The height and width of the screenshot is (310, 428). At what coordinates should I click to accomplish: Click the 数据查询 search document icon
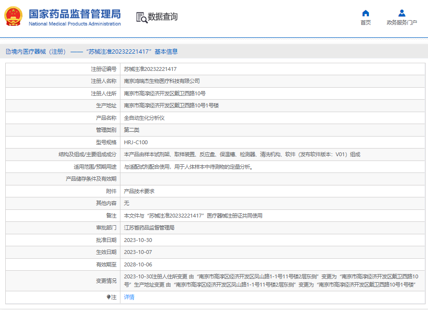142,17
